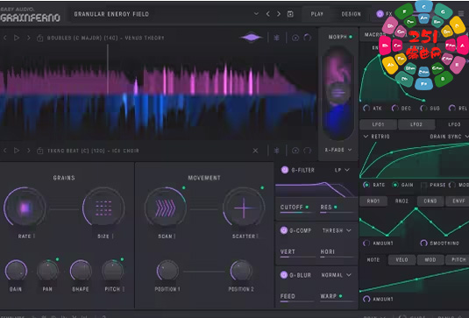Open the hamburger menu at top right

(x=461, y=14)
